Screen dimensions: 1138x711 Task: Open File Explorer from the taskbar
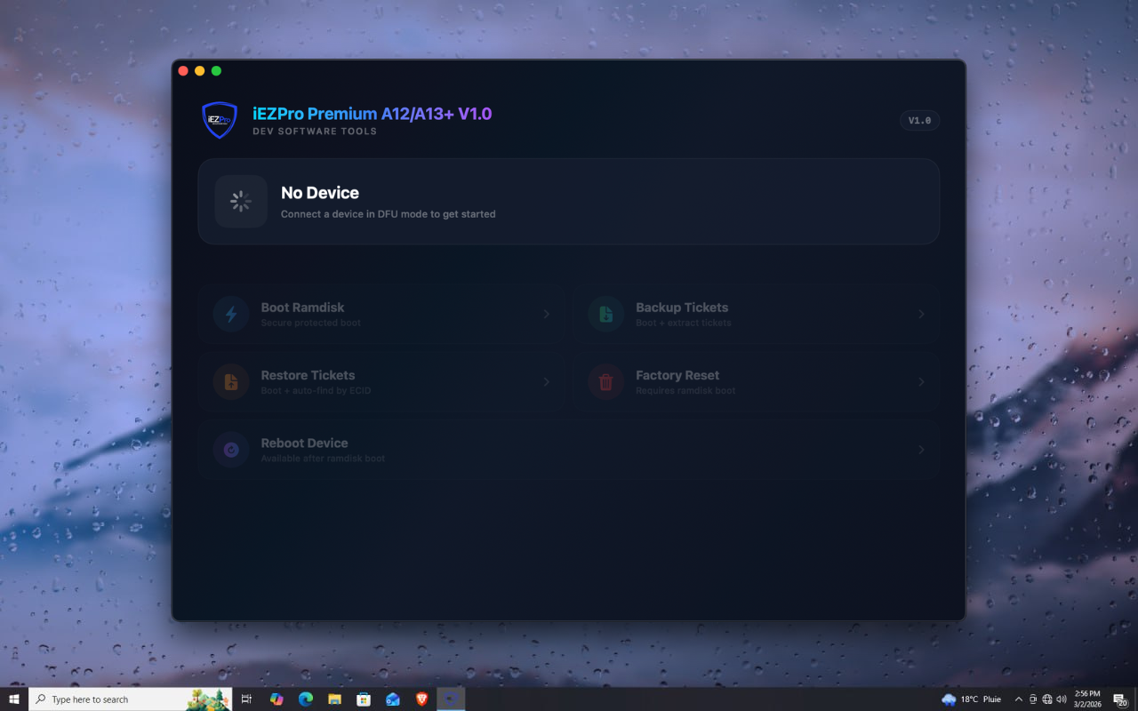(335, 699)
